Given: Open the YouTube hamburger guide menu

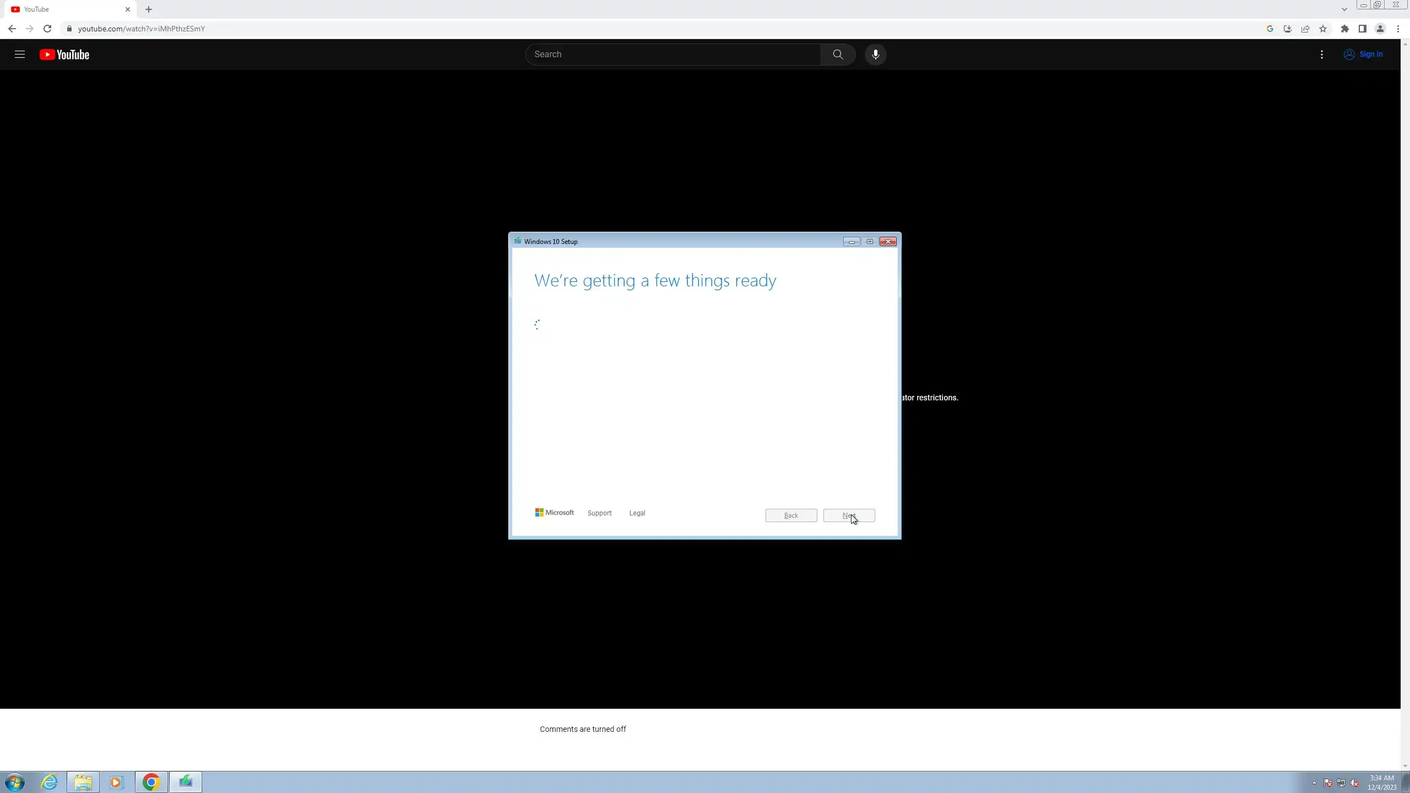Looking at the screenshot, I should [20, 55].
